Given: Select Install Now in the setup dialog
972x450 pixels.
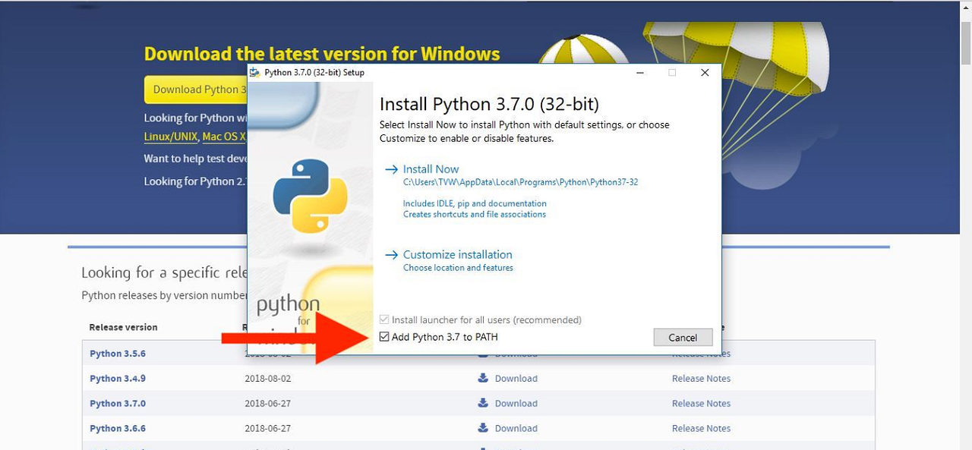Looking at the screenshot, I should click(x=431, y=169).
